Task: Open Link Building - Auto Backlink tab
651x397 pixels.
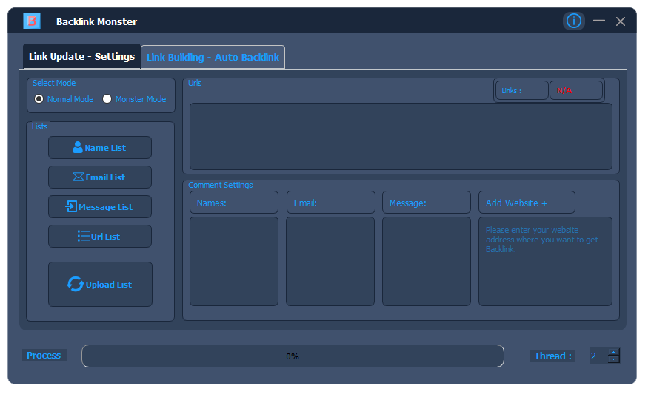Action: tap(213, 57)
